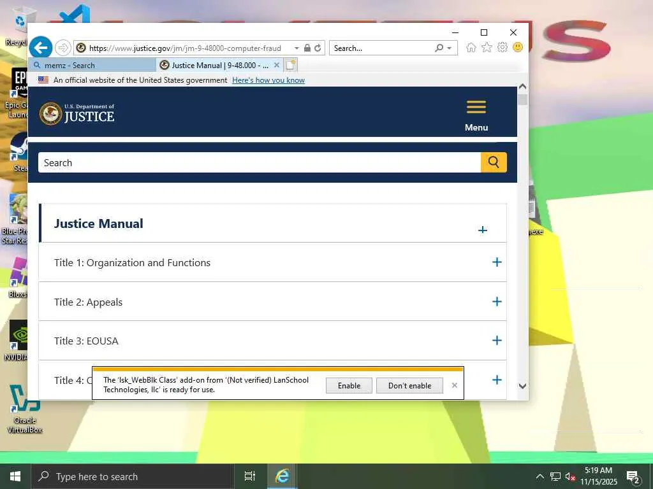
Task: Open the Windows Start button
Action: [x=15, y=476]
